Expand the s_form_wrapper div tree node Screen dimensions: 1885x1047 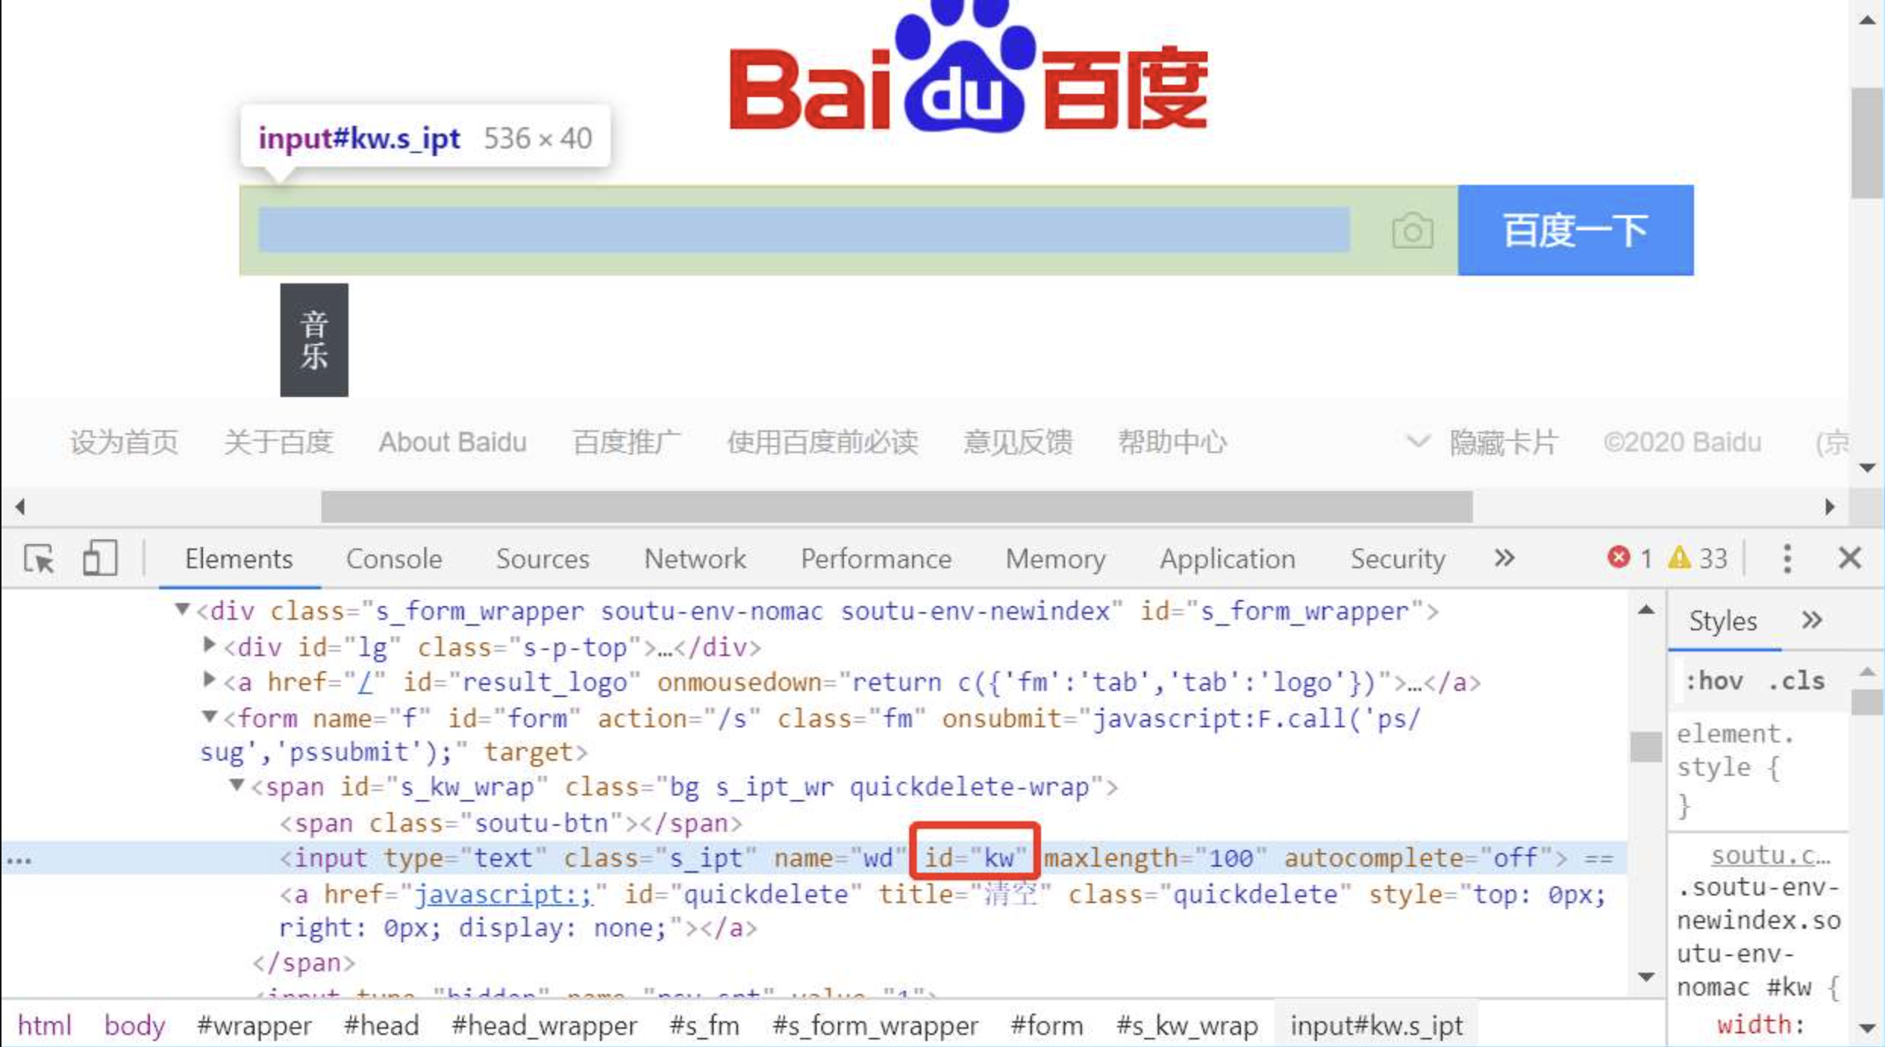tap(184, 610)
